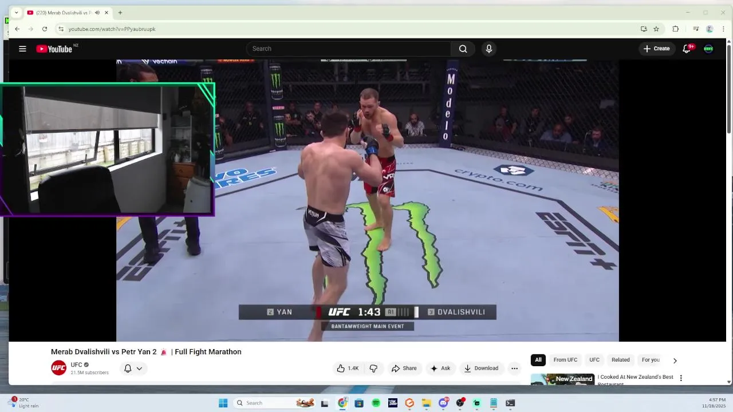Image resolution: width=733 pixels, height=412 pixels.
Task: Select the From UFC filter chip
Action: coord(565,360)
